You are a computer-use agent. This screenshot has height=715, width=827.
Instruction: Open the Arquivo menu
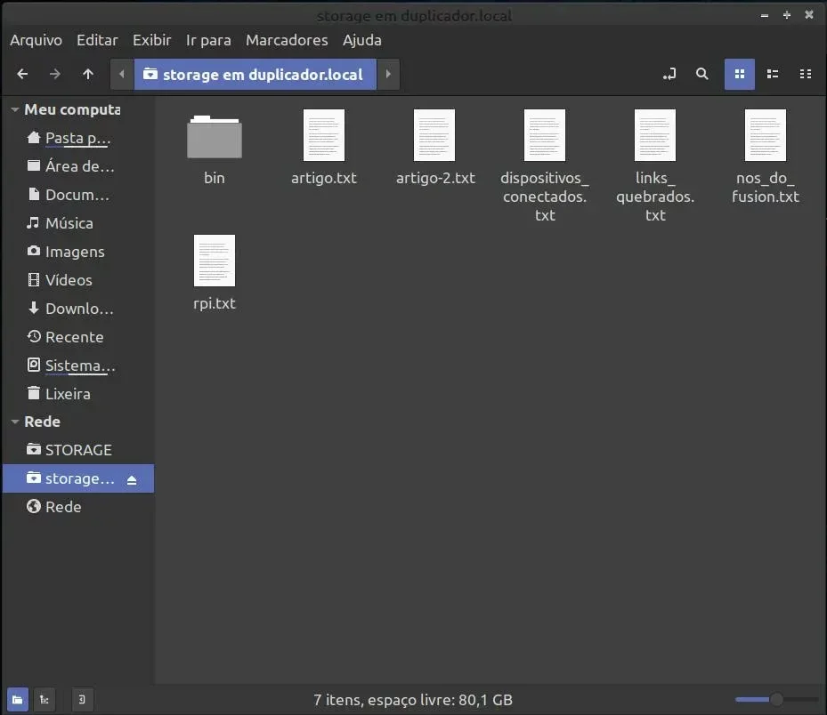tap(36, 40)
